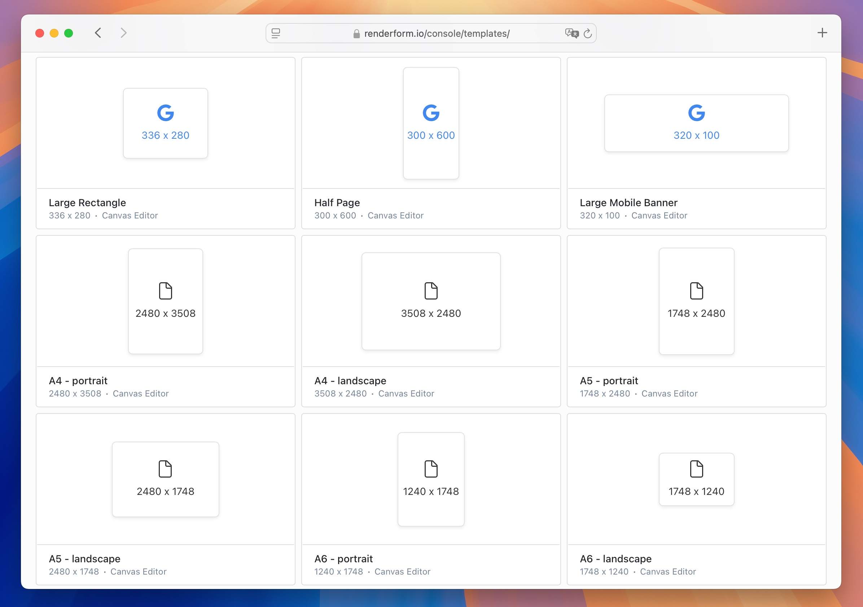The image size is (863, 607).
Task: Click '2480 x 1748 · Canvas Editor' subtitle
Action: [108, 572]
